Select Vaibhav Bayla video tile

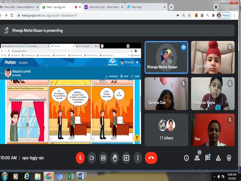213,93
